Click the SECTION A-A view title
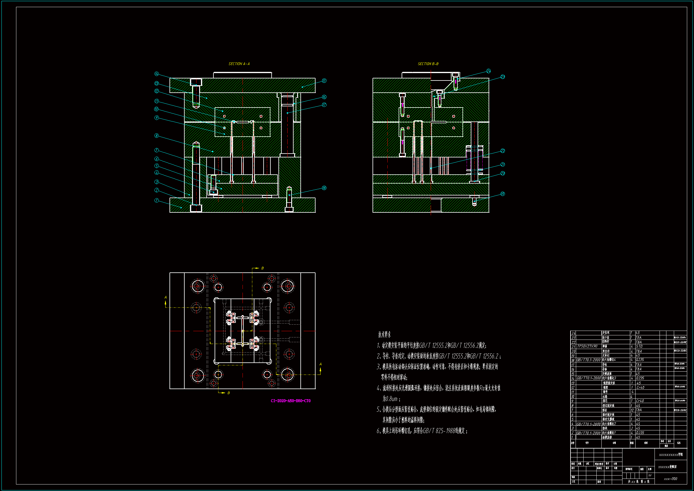 (239, 64)
